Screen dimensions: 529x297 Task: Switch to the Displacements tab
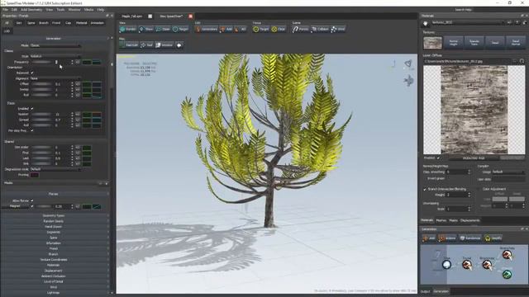pos(470,220)
